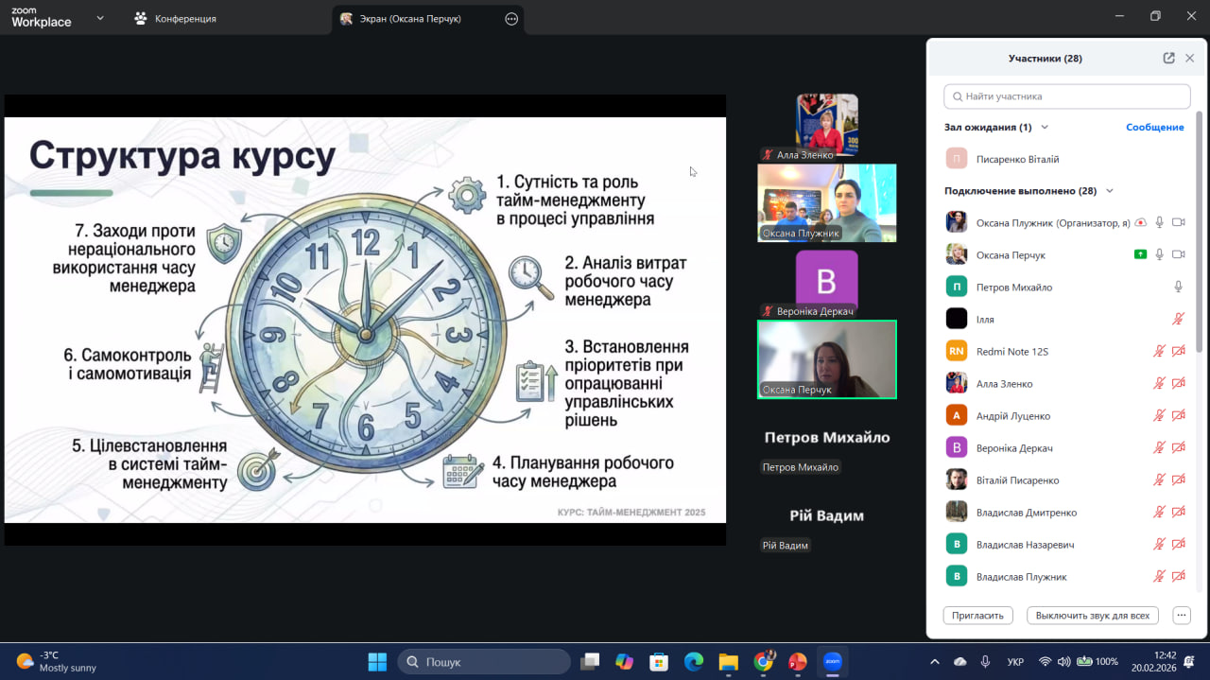Toggle the microphone for Оксана Плужник

pyautogui.click(x=1160, y=222)
